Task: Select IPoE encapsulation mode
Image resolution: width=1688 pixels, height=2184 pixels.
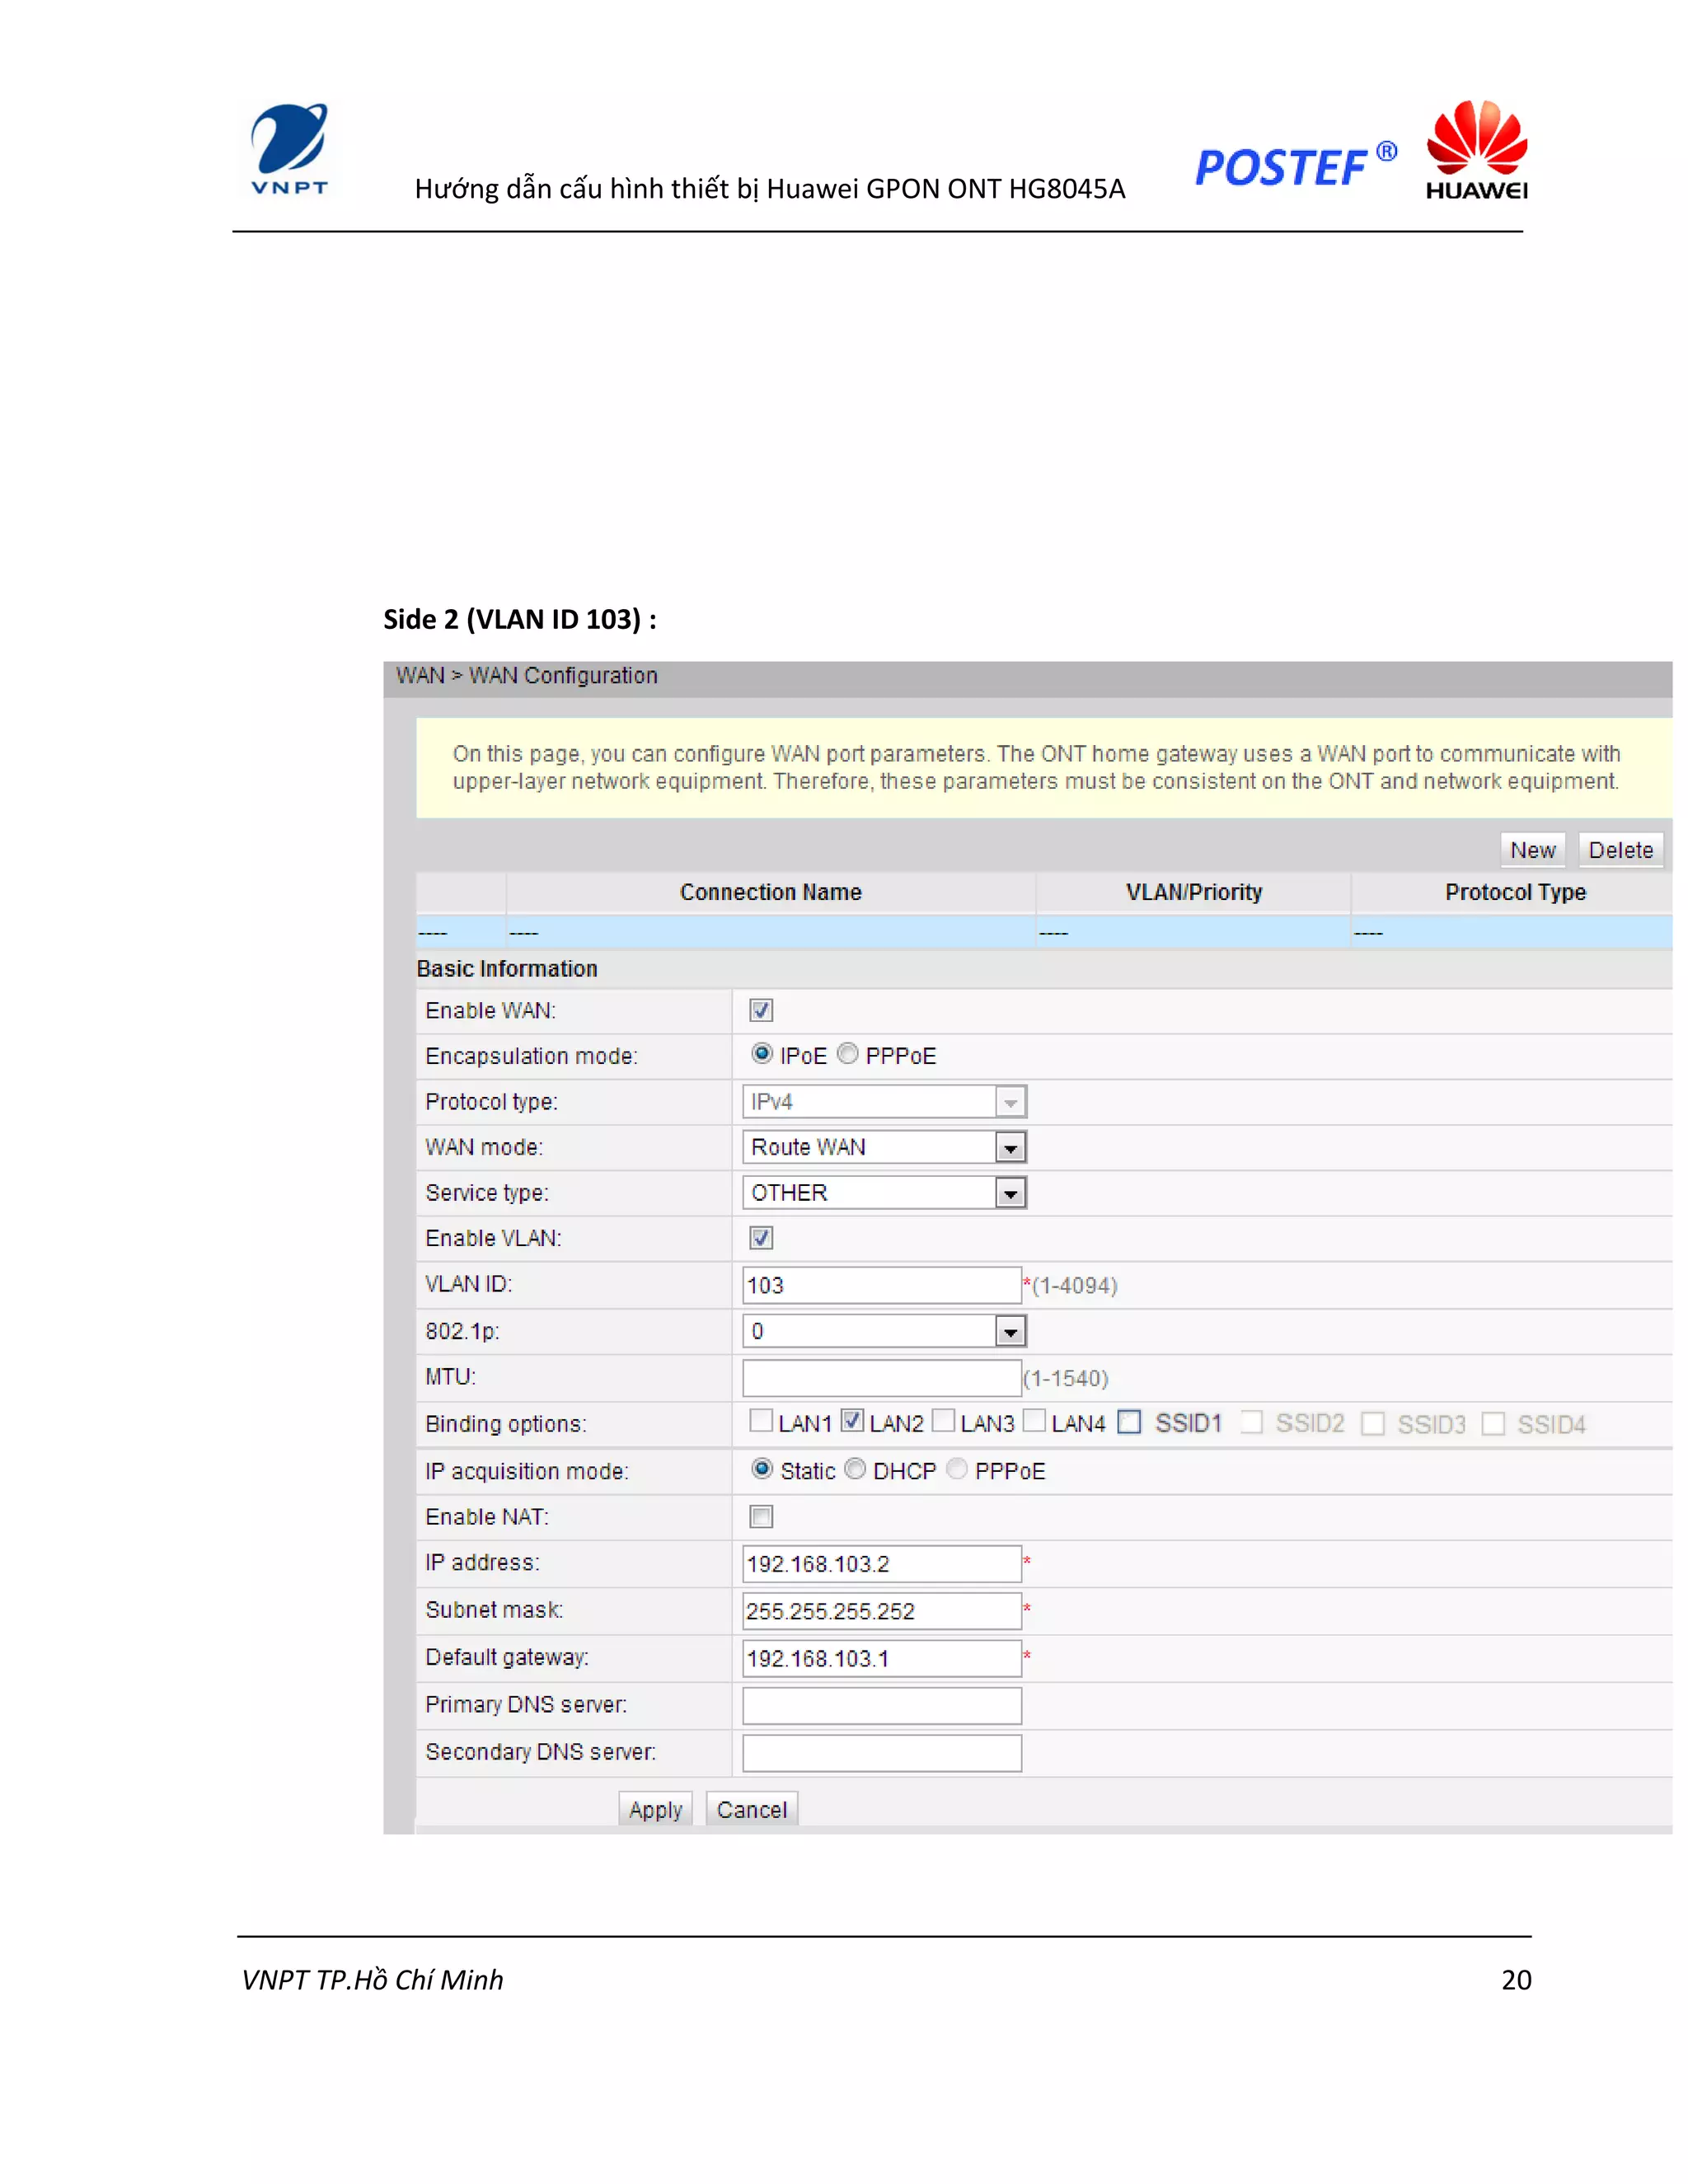Action: [x=761, y=1054]
